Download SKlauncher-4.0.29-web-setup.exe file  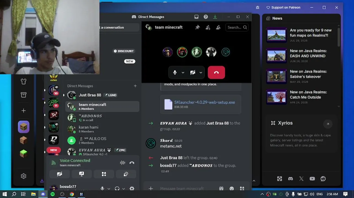205,102
